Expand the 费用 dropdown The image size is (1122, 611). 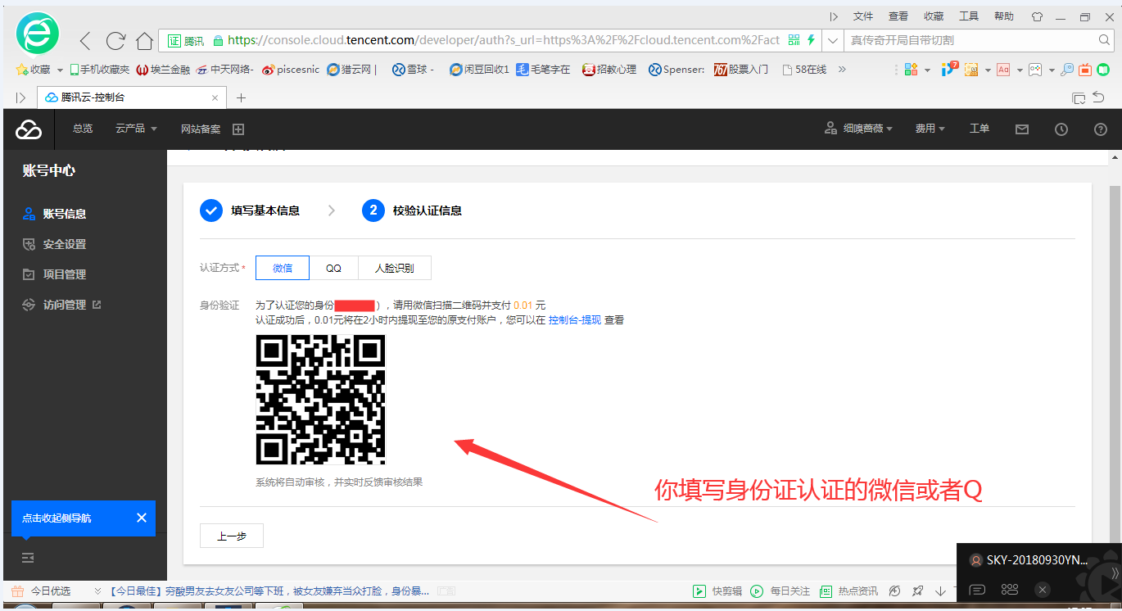pyautogui.click(x=930, y=129)
